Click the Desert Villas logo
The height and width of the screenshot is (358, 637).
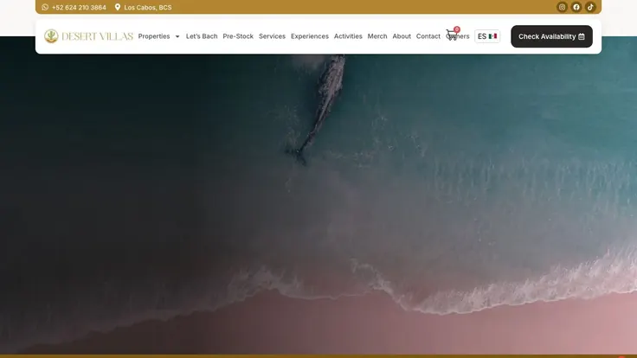click(x=88, y=36)
